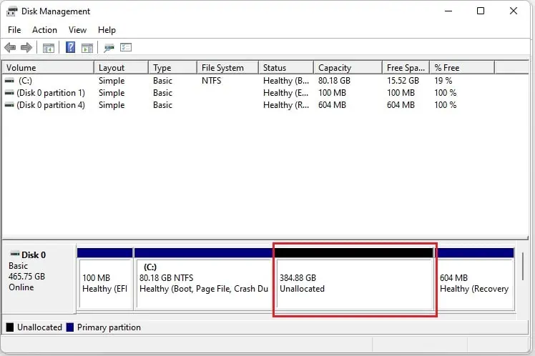Click the Show/Hide Console Tree icon
The image size is (535, 356).
coord(49,48)
